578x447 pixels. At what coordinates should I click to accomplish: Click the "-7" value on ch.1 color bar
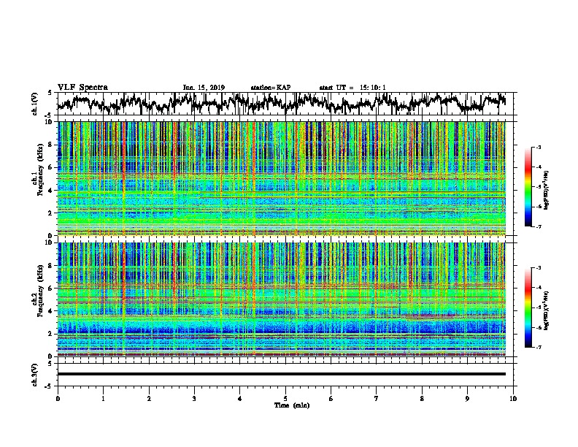538,226
